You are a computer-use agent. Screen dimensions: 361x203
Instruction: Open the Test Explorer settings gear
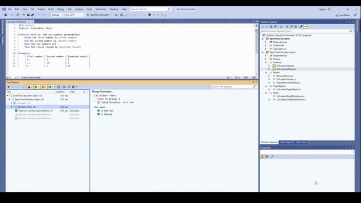point(74,87)
